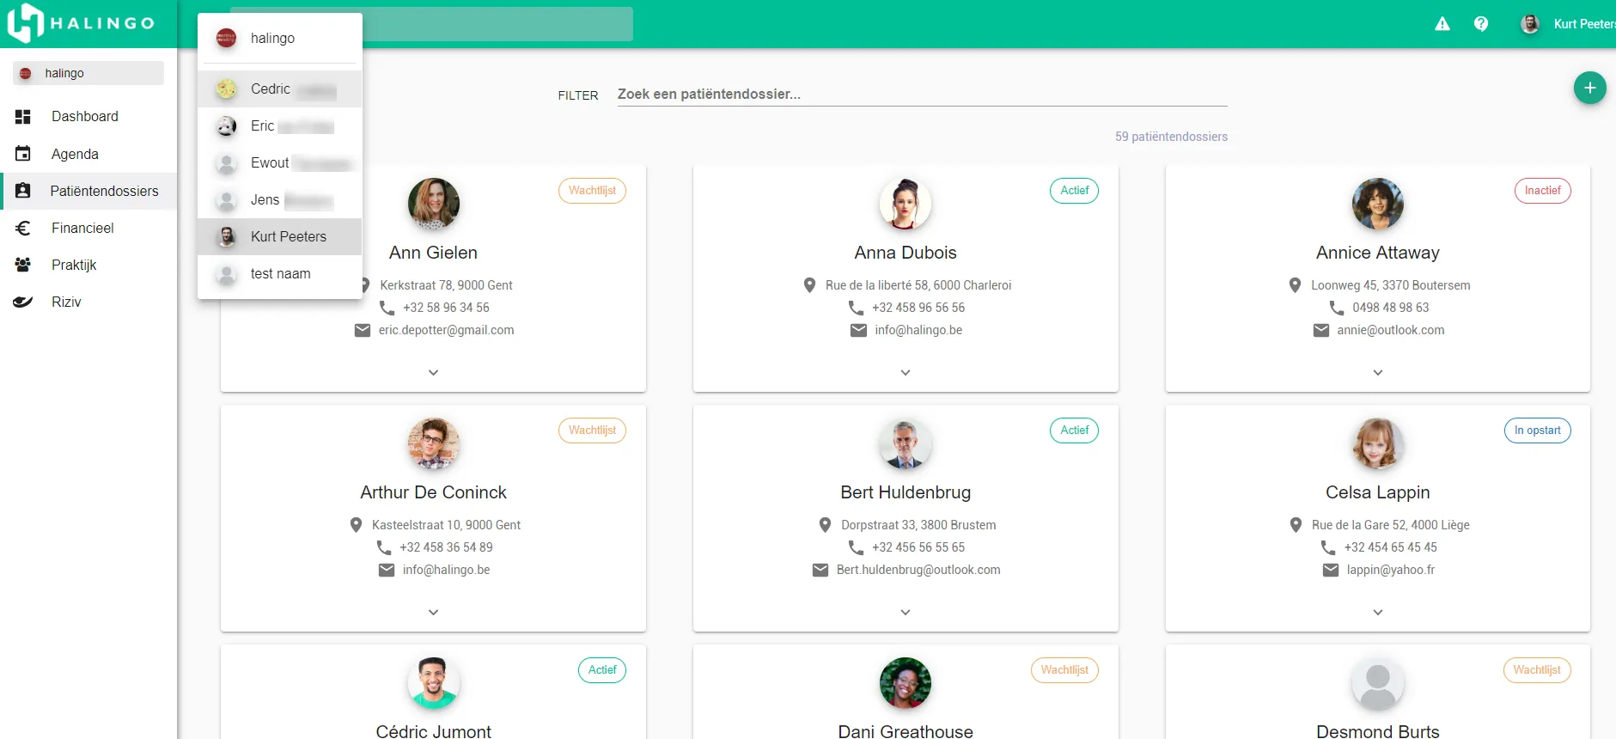Go to the Dashboard page
The height and width of the screenshot is (739, 1616).
point(88,117)
